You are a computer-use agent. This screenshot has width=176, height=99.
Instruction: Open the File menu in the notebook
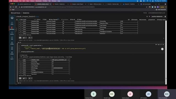[x=38, y=20]
